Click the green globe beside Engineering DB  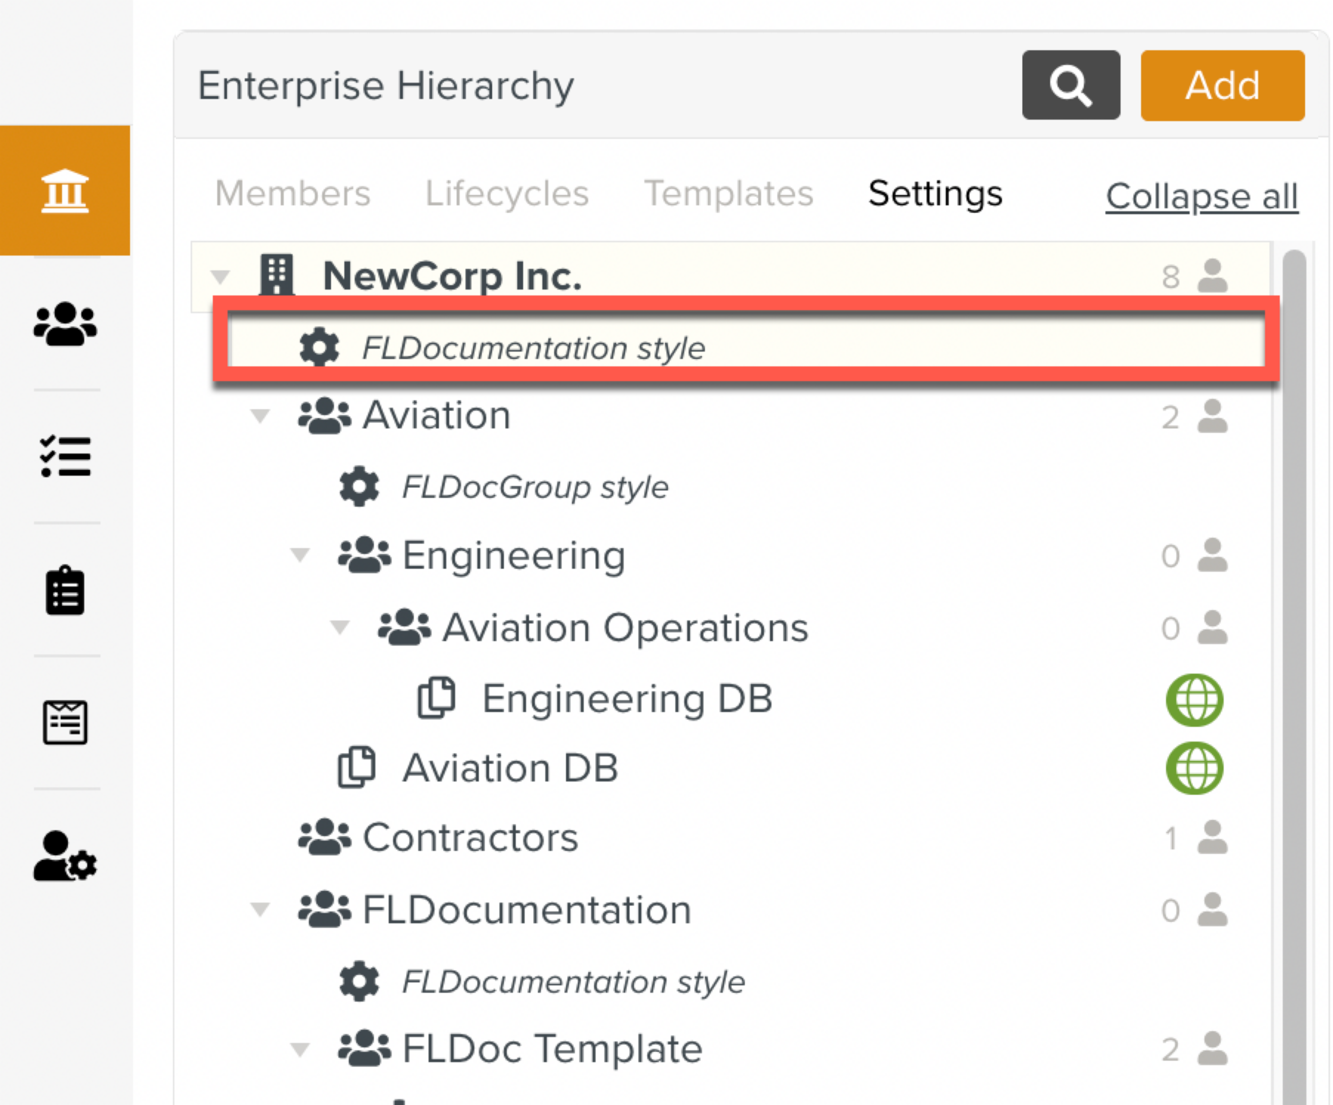(x=1194, y=699)
